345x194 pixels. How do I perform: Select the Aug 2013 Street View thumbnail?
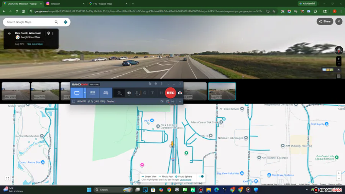pos(222,91)
